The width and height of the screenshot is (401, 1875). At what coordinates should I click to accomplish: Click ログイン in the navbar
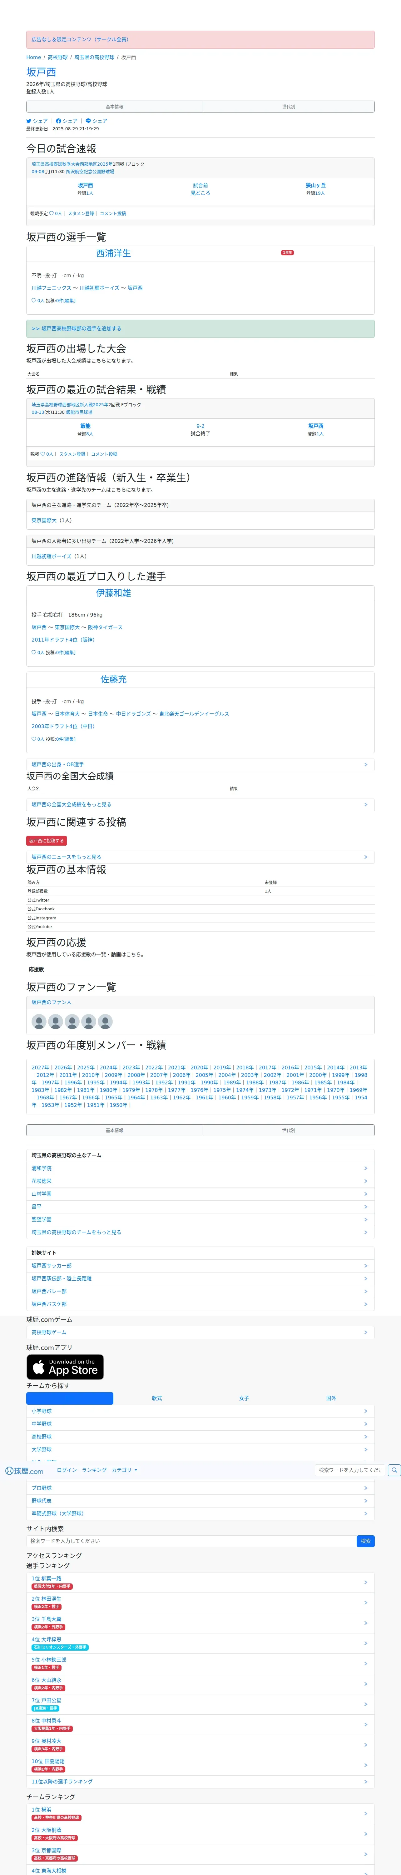click(x=67, y=1470)
